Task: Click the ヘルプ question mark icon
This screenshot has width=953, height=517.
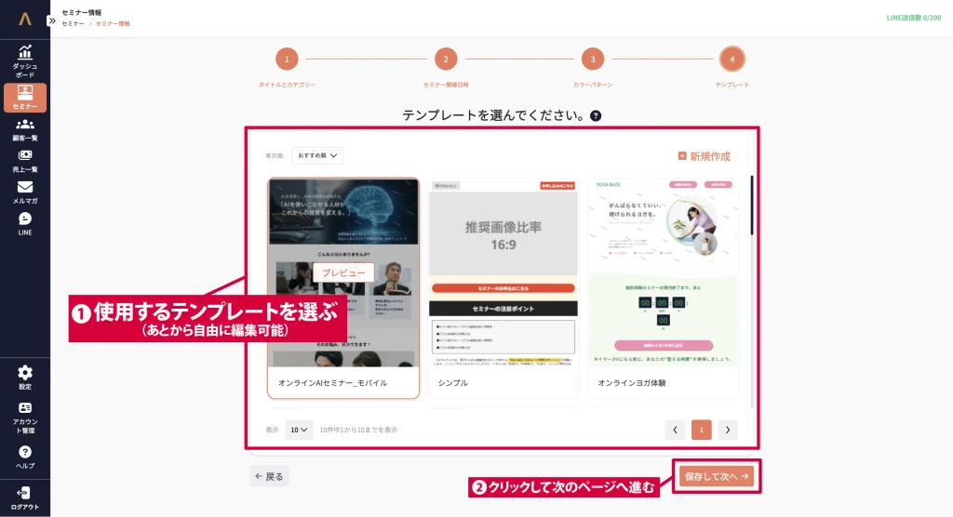Action: click(25, 457)
